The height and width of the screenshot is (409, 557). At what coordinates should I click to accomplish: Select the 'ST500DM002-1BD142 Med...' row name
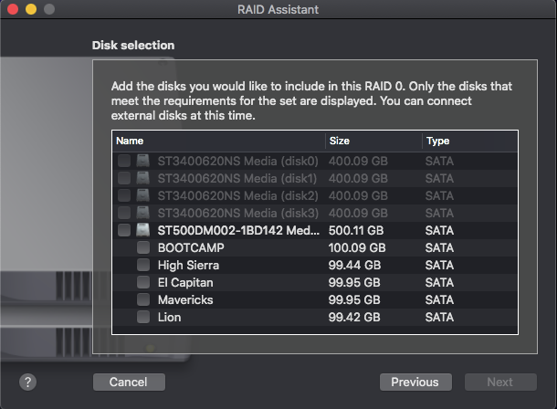point(238,230)
